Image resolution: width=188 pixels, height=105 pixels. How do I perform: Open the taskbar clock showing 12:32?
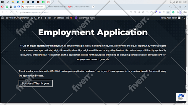pos(185,2)
